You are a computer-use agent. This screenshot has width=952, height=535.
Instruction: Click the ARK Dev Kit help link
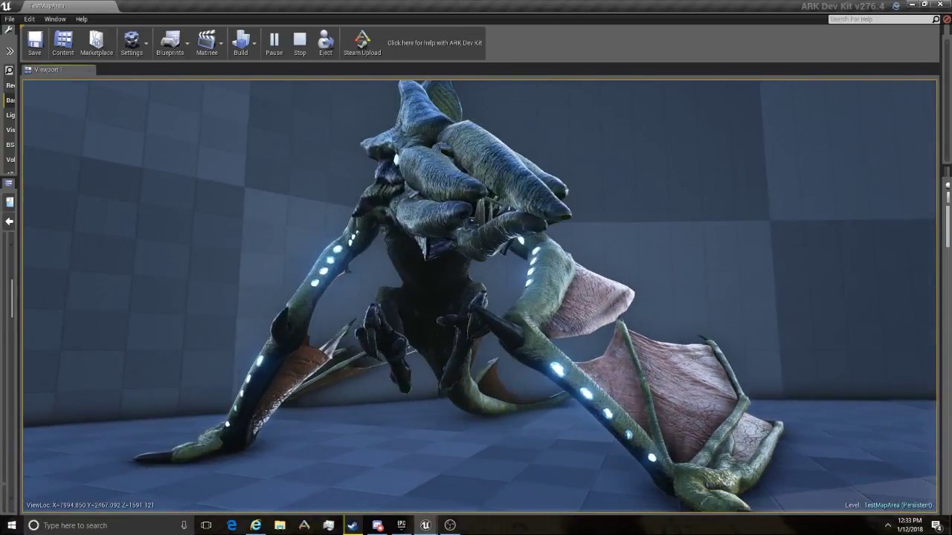[x=434, y=43]
